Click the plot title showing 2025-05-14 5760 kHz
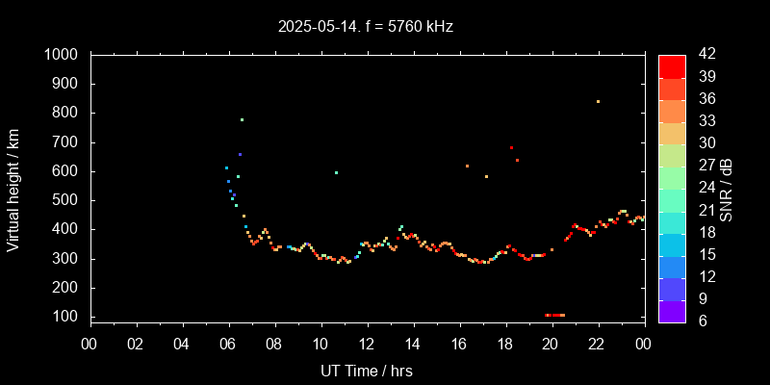Screen dimensions: 770x385 (x=366, y=27)
